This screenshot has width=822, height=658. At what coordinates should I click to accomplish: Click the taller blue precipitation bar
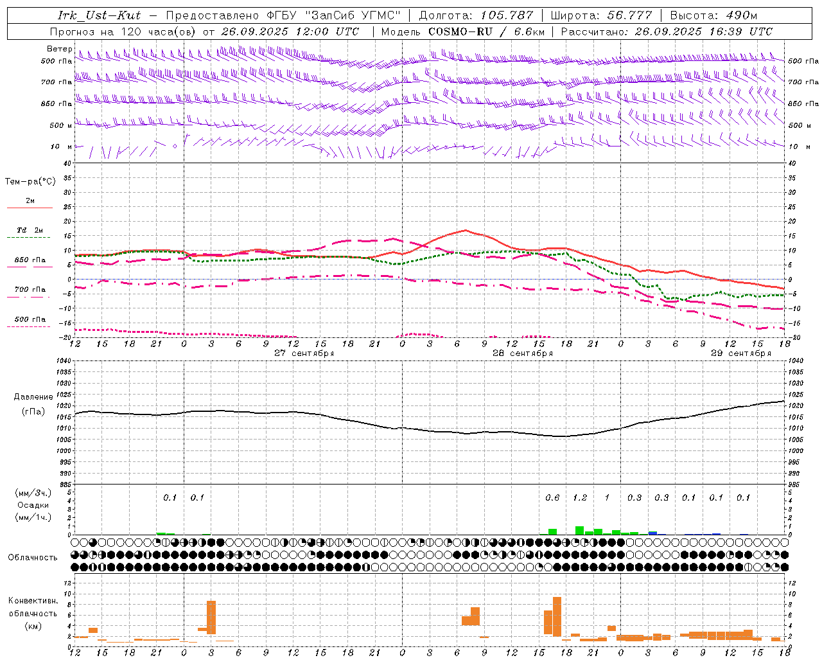pyautogui.click(x=652, y=533)
